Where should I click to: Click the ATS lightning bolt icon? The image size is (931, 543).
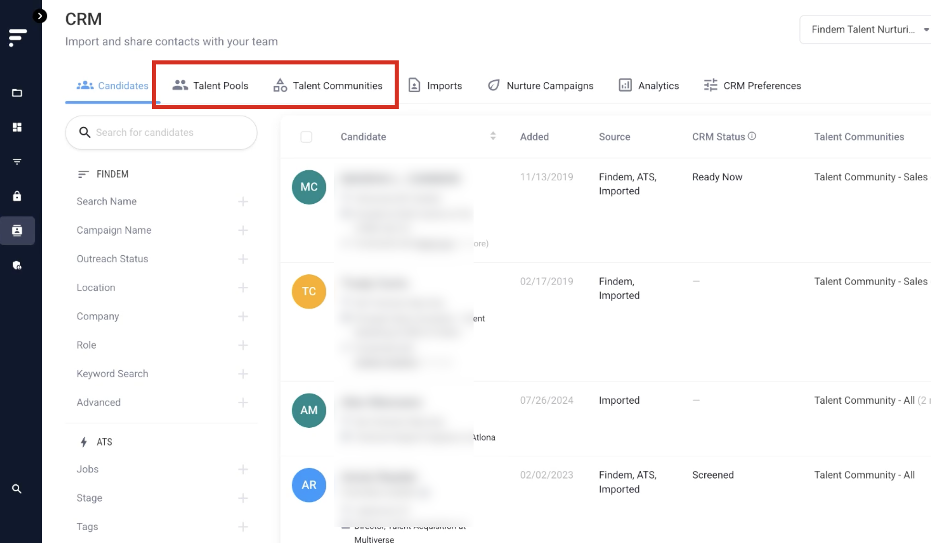click(x=84, y=442)
